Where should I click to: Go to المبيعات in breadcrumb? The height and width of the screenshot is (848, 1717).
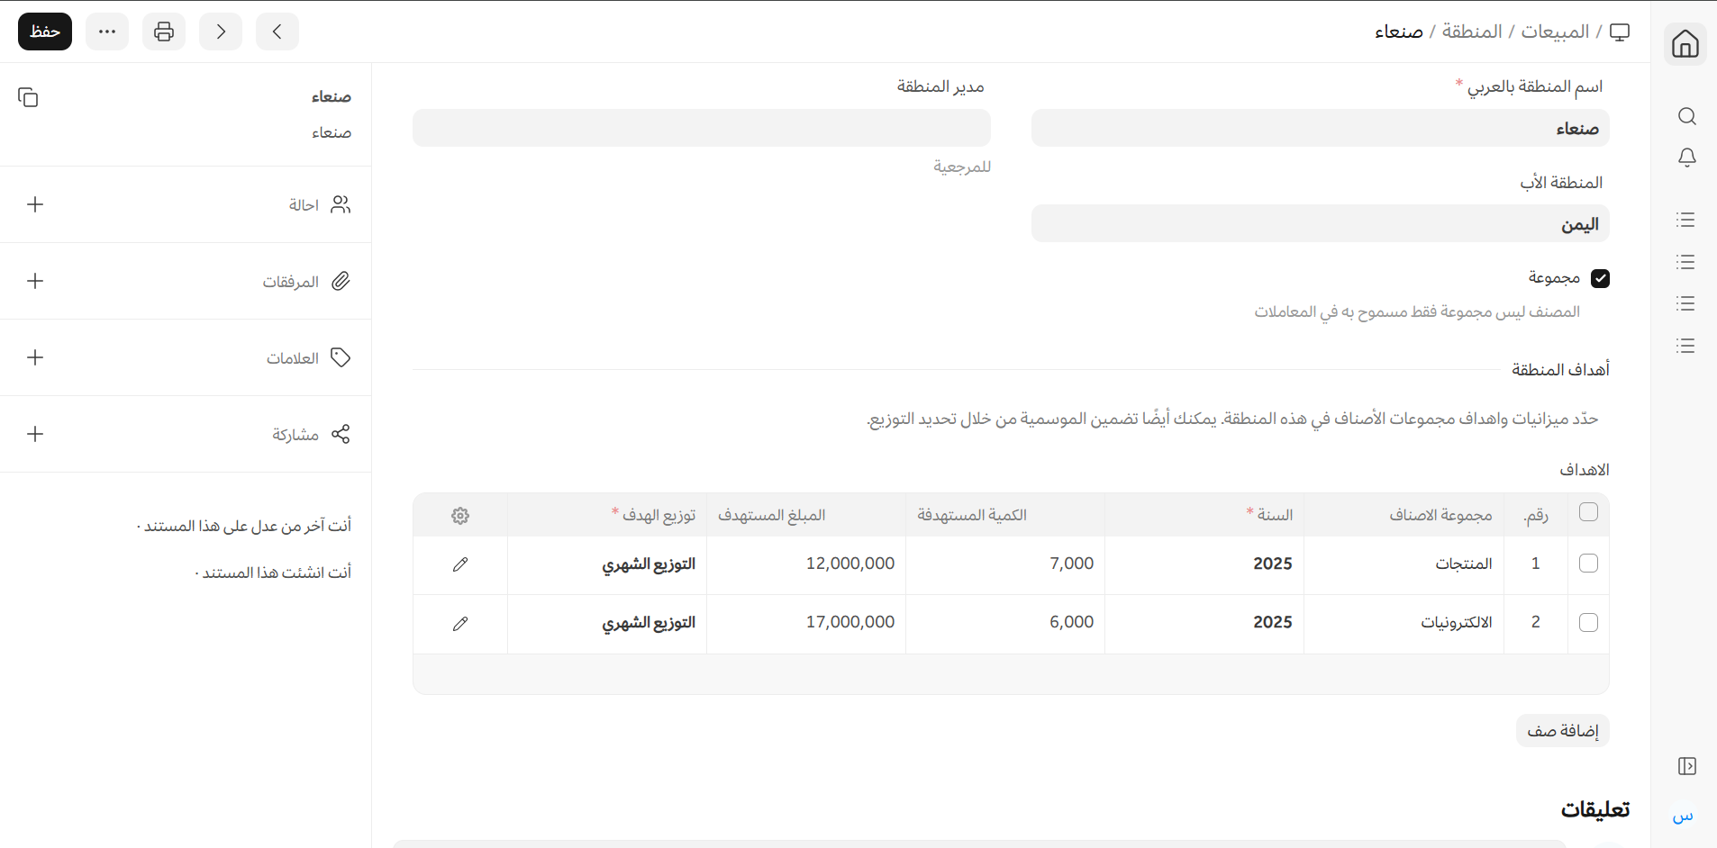tap(1555, 32)
